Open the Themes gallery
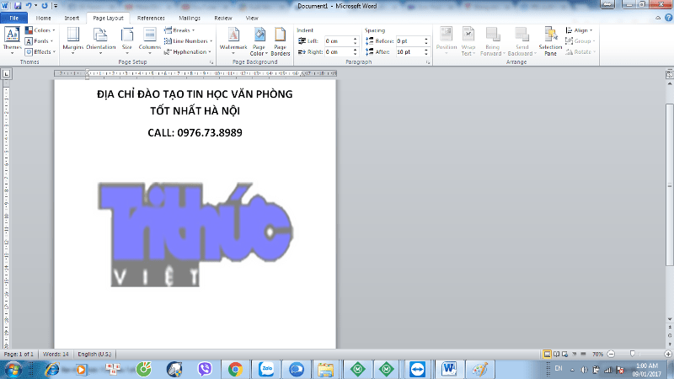This screenshot has height=379, width=674. pos(12,40)
